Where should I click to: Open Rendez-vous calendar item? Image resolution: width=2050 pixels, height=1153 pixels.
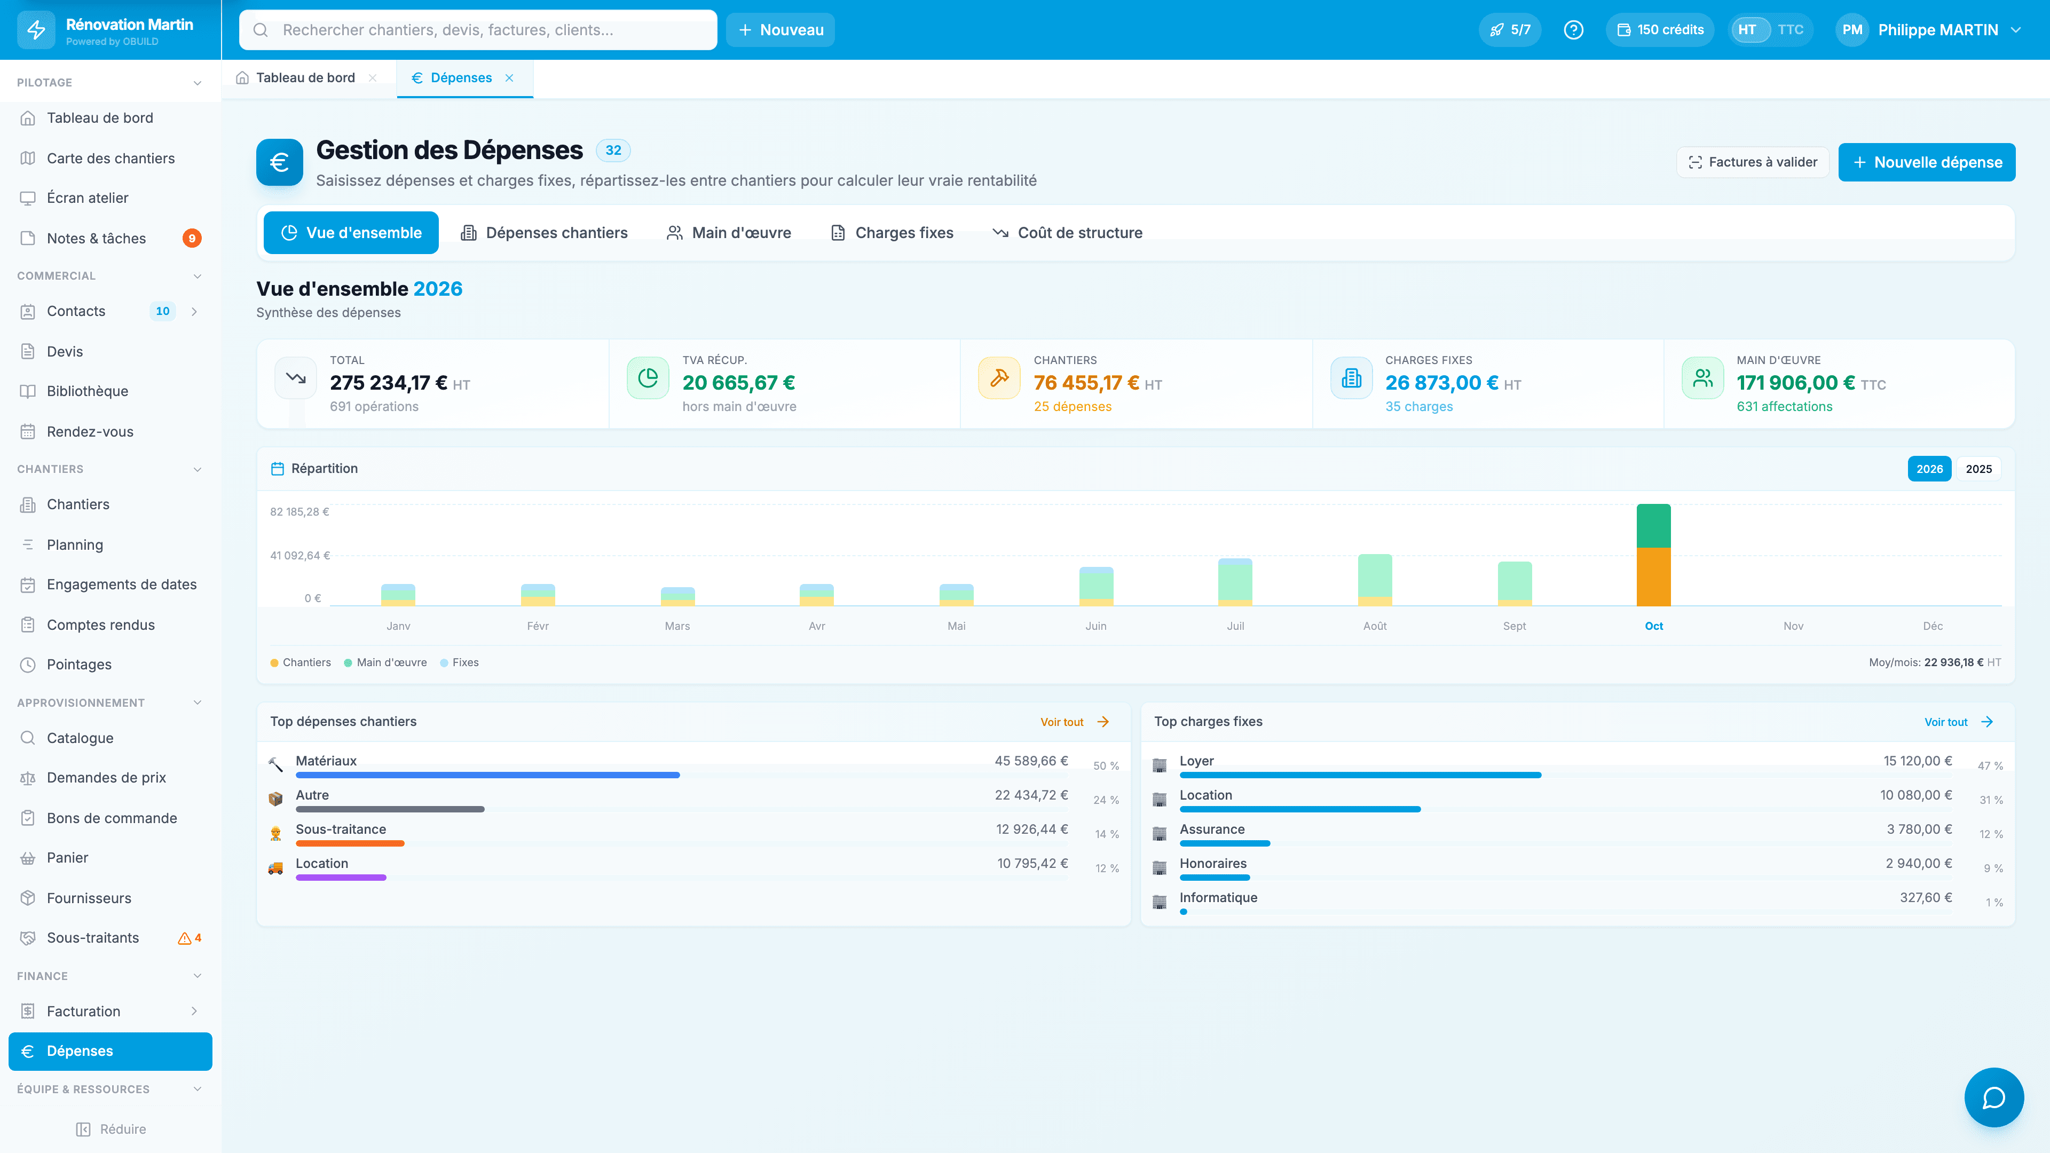pos(111,431)
